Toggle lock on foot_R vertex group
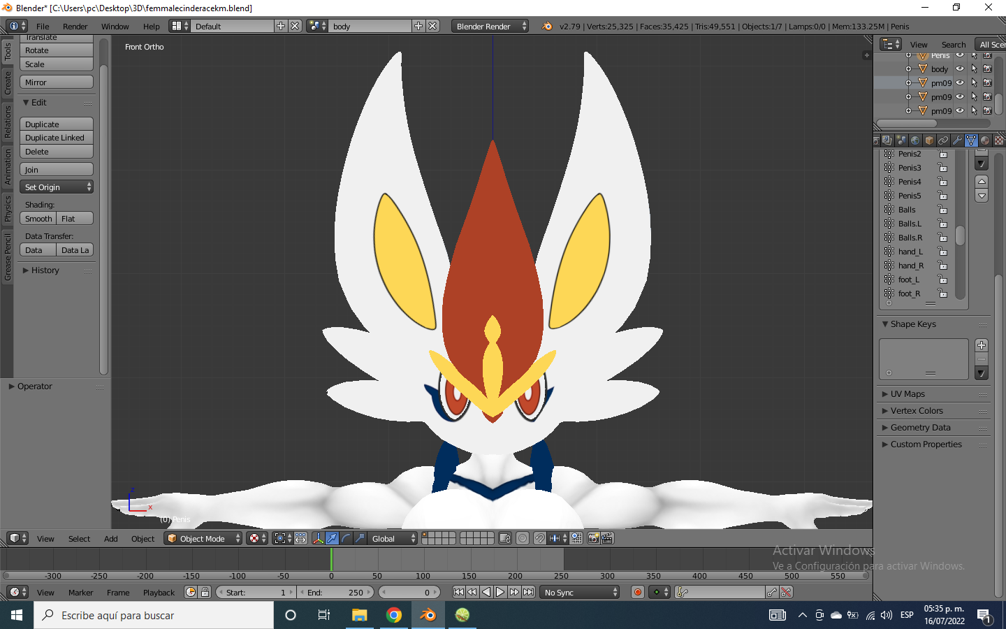1006x629 pixels. click(942, 294)
